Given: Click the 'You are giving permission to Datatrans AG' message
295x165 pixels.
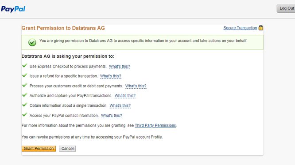Looking at the screenshot, I should [144, 41].
